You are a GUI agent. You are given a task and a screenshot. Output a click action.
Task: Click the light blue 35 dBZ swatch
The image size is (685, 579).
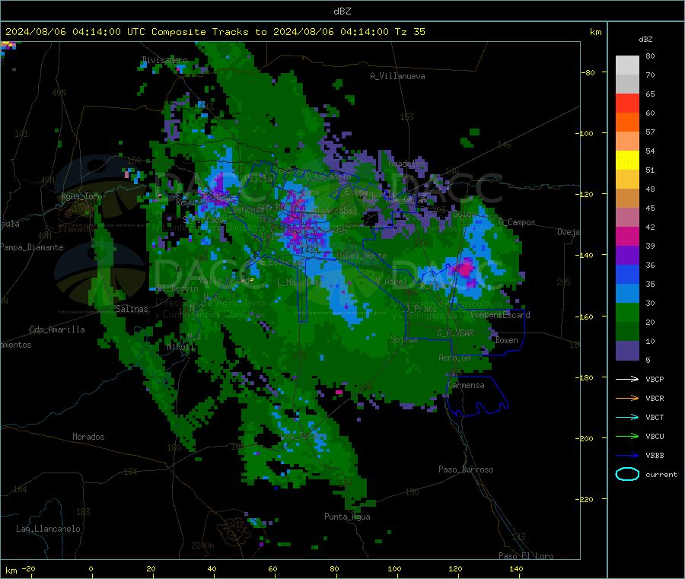[x=627, y=293]
